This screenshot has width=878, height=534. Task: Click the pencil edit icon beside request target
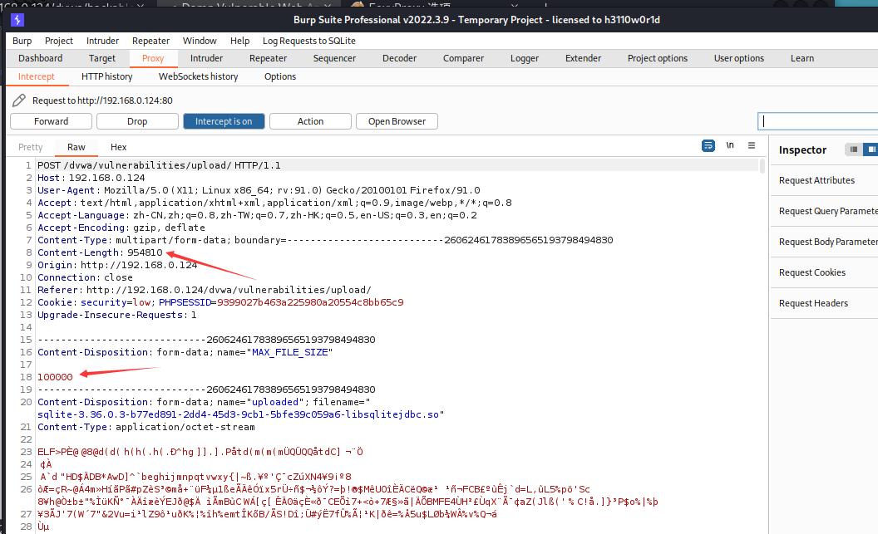coord(19,100)
